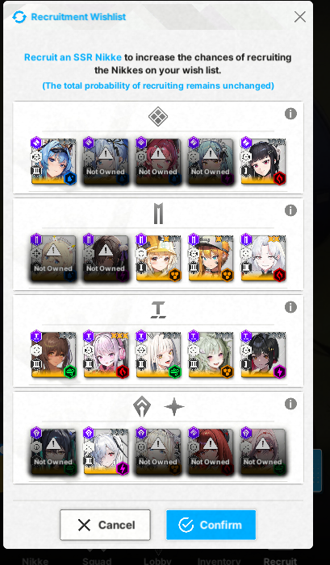Select the blue-haired Nikke in Elysion row
330x565 pixels.
point(53,161)
